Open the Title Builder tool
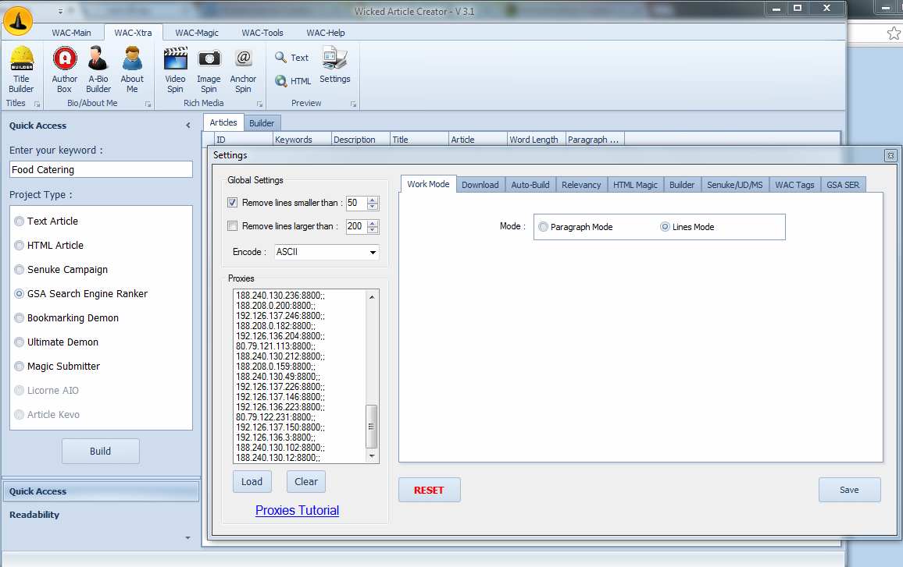Image resolution: width=903 pixels, height=567 pixels. pyautogui.click(x=21, y=69)
